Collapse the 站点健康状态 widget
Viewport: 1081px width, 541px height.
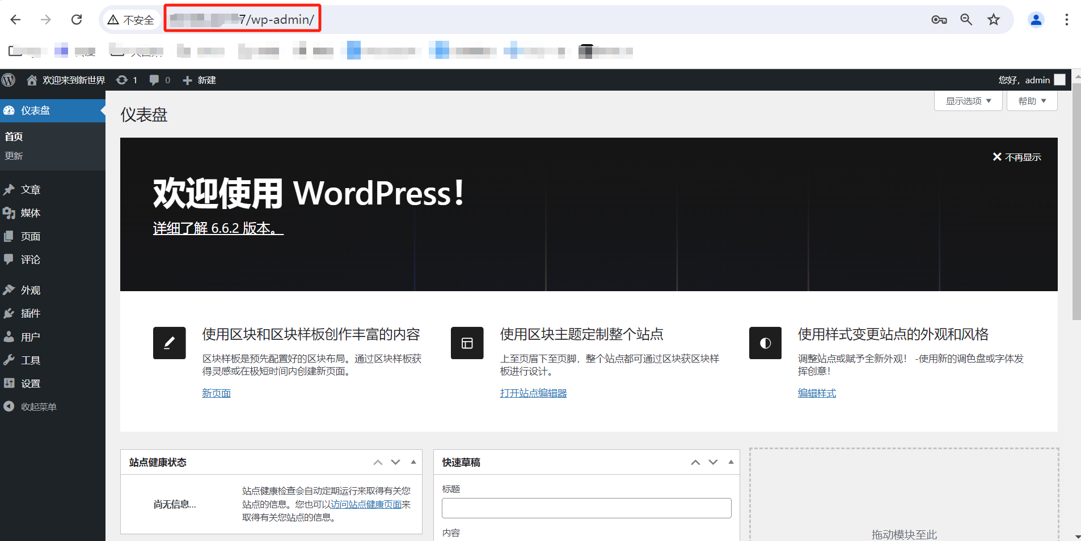[x=413, y=462]
